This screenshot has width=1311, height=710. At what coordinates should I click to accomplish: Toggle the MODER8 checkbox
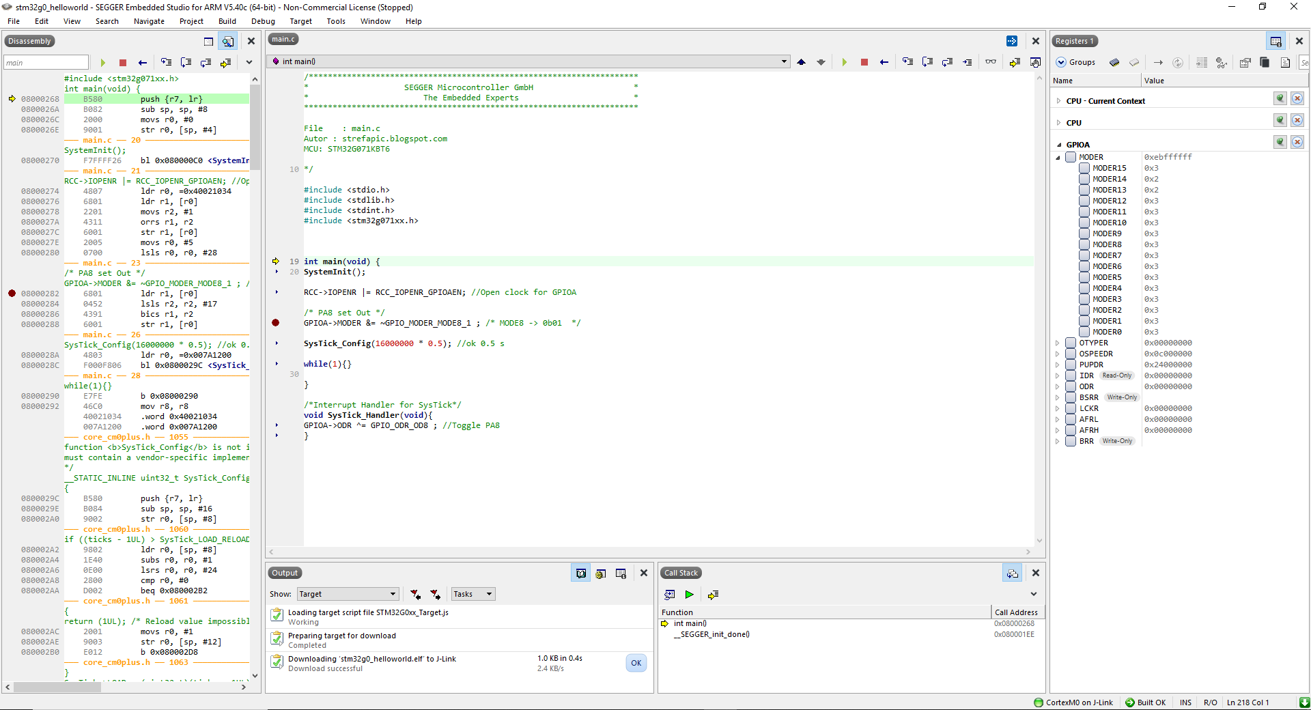[x=1084, y=244]
